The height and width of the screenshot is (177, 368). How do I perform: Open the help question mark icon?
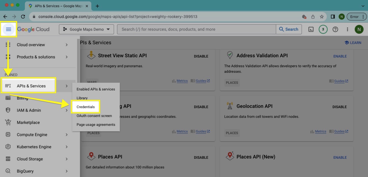(335, 29)
